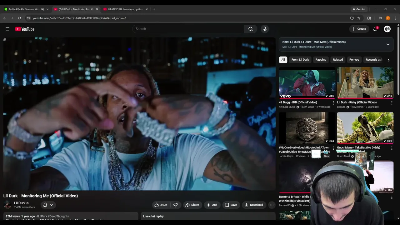Open options for #NoOneEverHelped video
This screenshot has width=400, height=225.
[333, 148]
